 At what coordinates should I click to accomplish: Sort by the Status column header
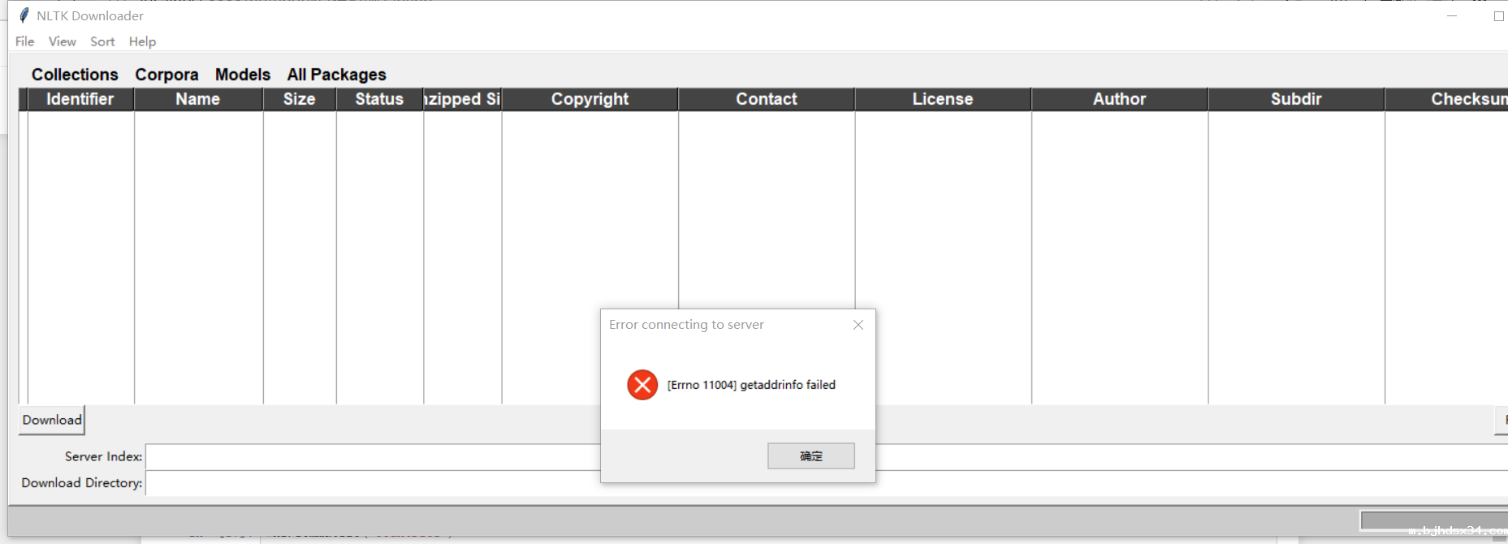(379, 99)
